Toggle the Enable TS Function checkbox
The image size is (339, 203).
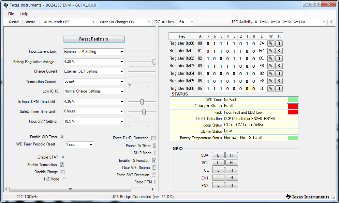pos(154,161)
